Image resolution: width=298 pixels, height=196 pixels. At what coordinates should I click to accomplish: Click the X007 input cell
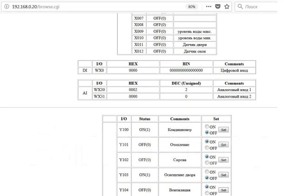click(139, 18)
